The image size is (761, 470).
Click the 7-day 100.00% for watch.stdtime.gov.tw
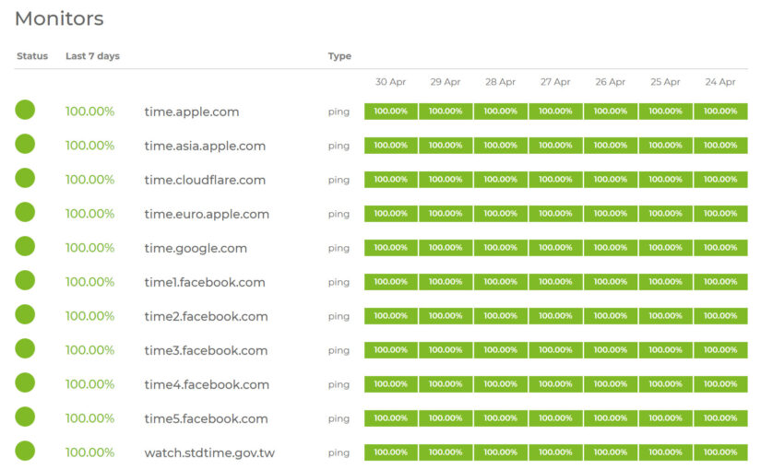pyautogui.click(x=89, y=452)
